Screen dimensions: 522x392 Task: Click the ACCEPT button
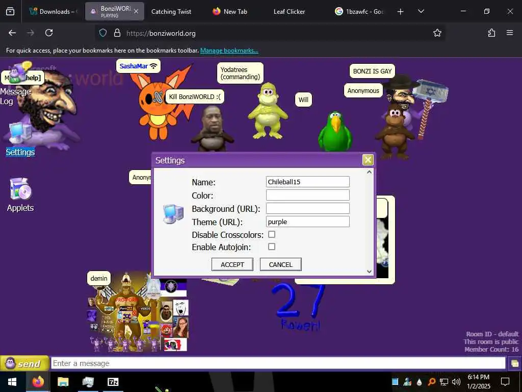click(232, 264)
